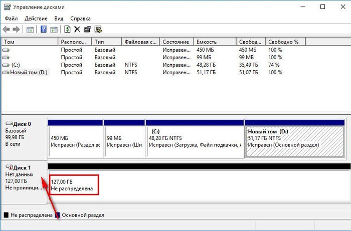This screenshot has height=231, width=351.
Task: Sort by the Свободно % column header
Action: point(285,42)
